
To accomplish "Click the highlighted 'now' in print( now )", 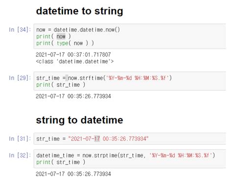I will 61,37.
